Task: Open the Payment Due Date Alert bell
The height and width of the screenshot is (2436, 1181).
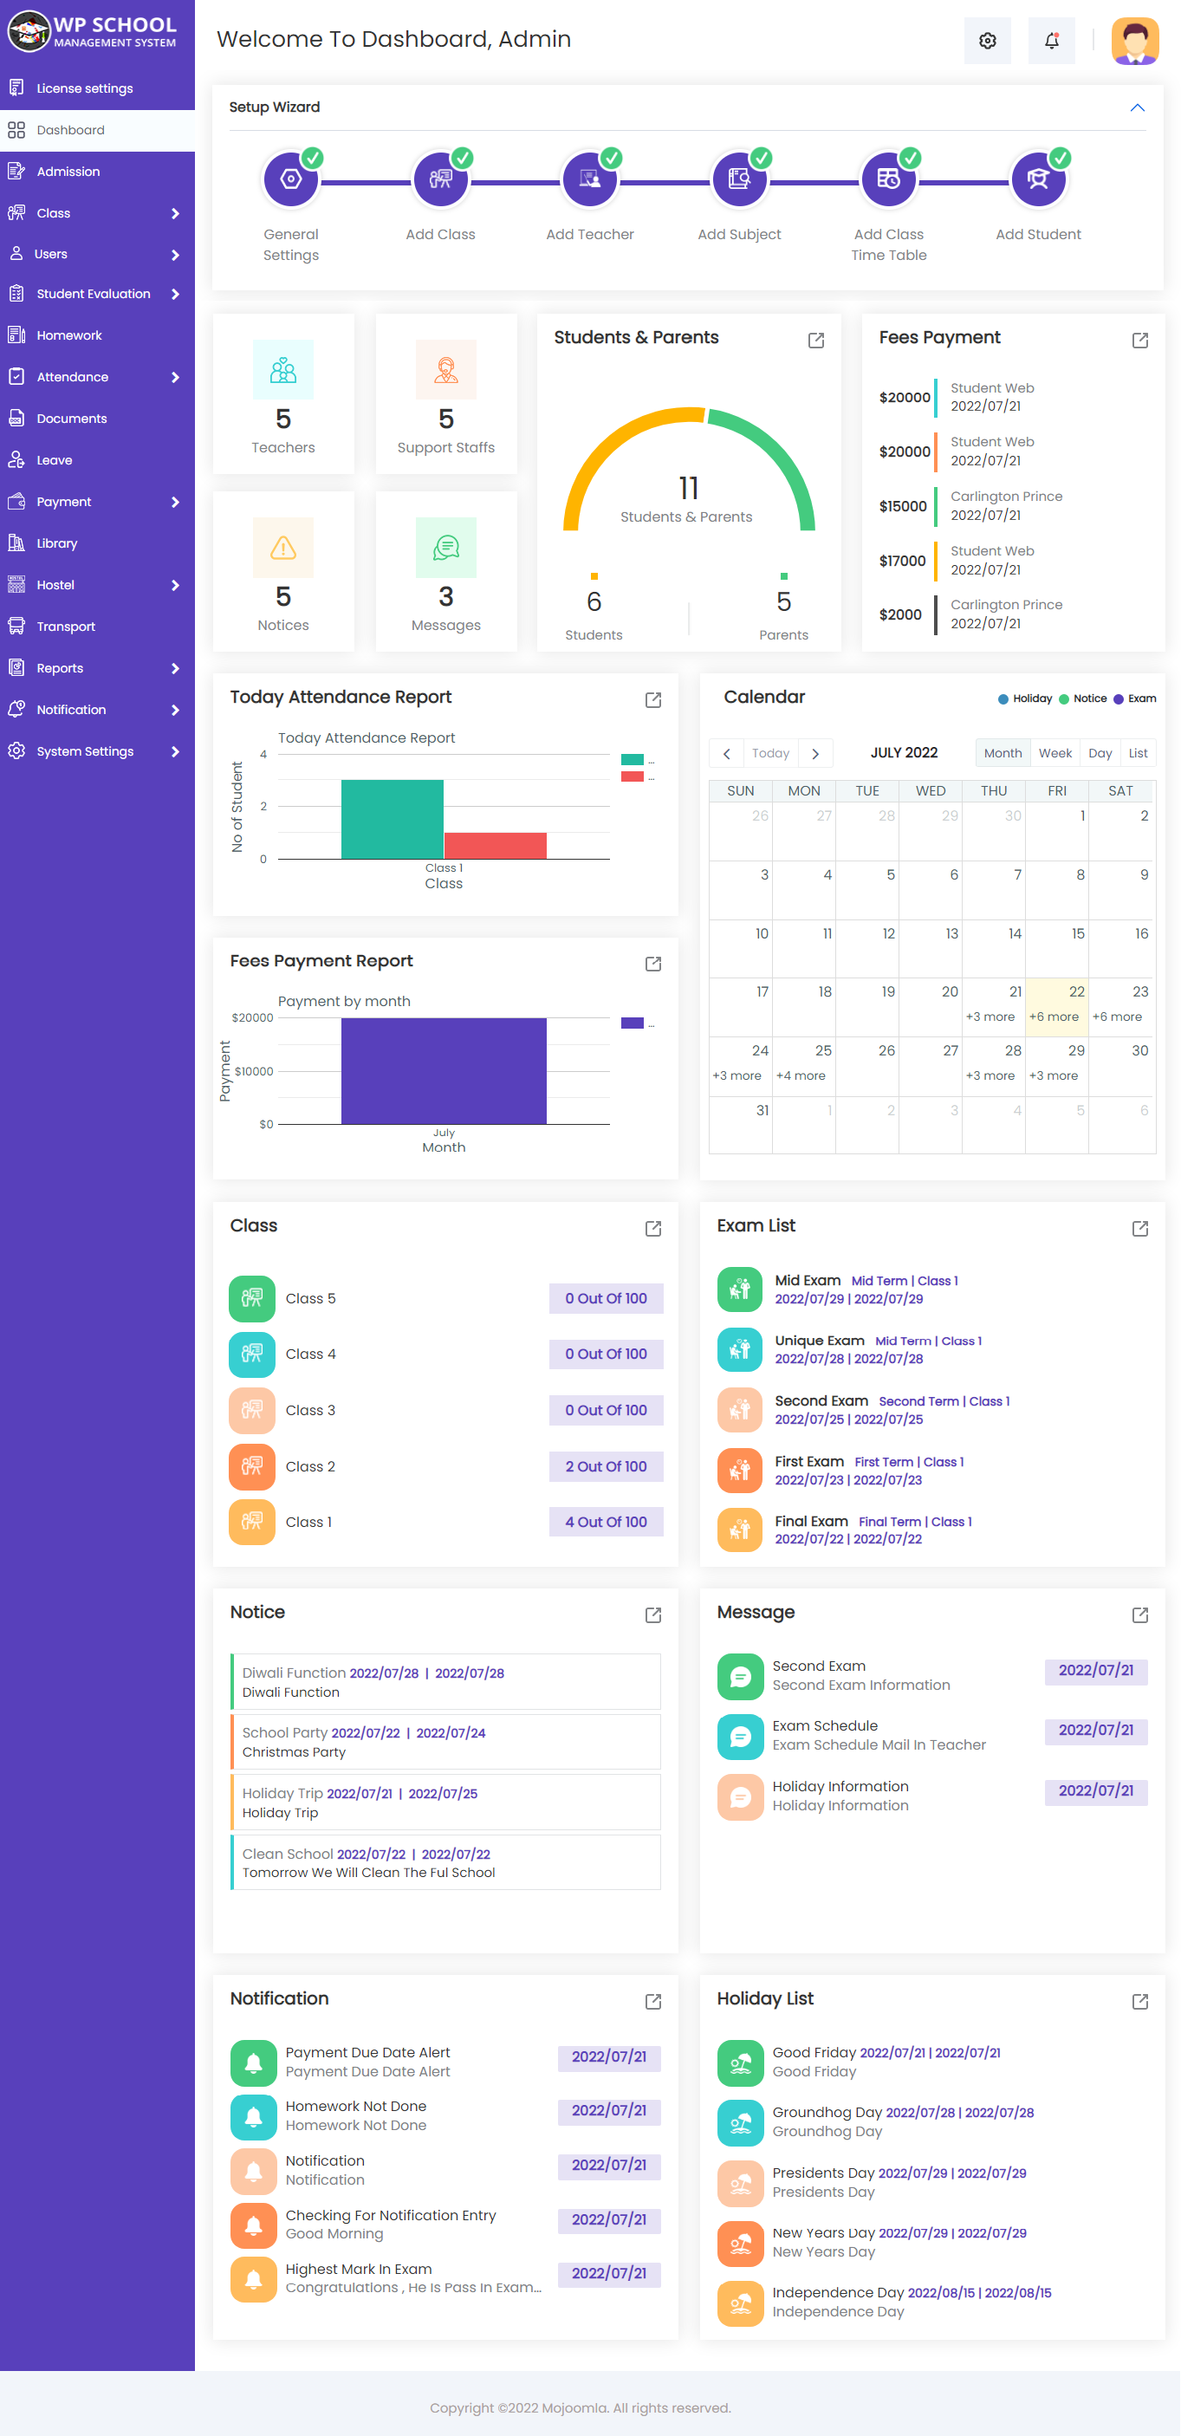Action: 253,2063
